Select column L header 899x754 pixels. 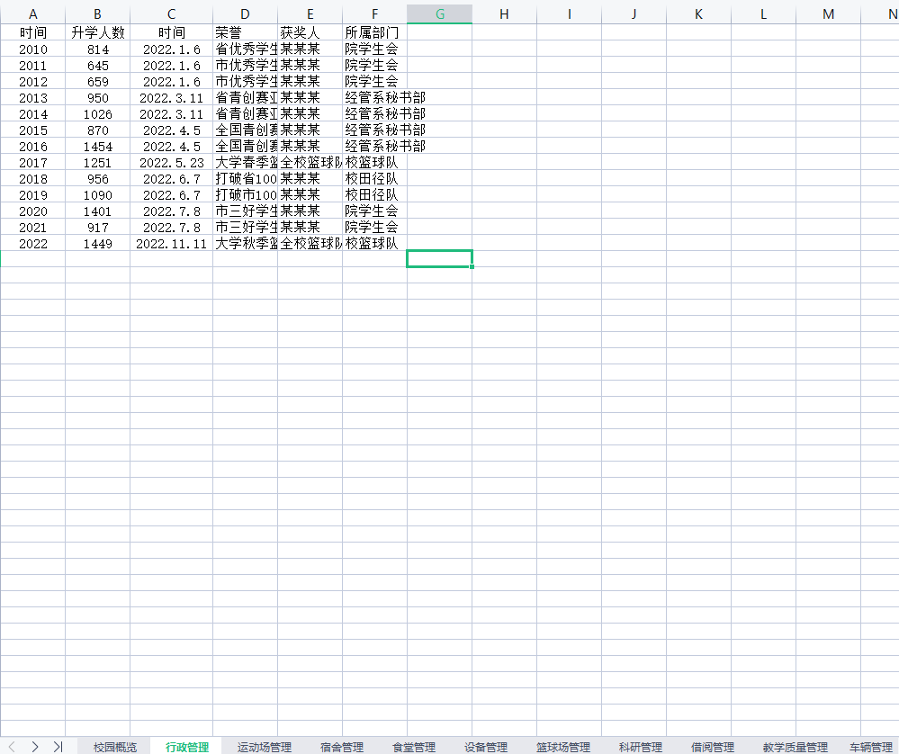[x=763, y=14]
